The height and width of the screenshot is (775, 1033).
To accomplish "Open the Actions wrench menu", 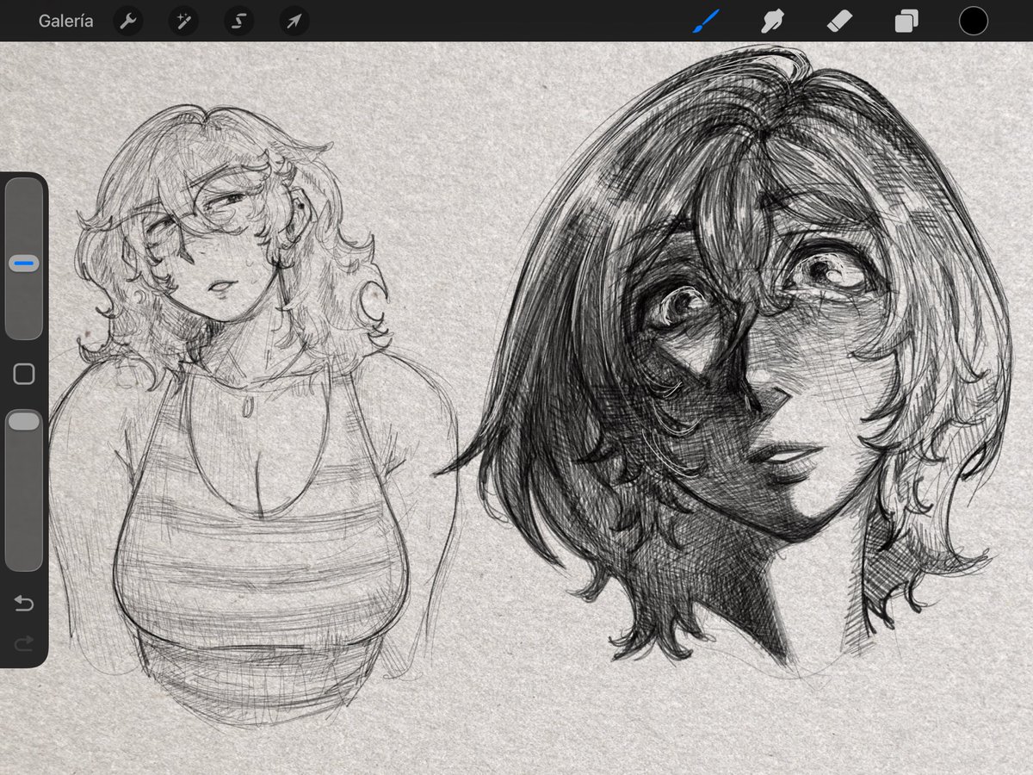I will [128, 21].
